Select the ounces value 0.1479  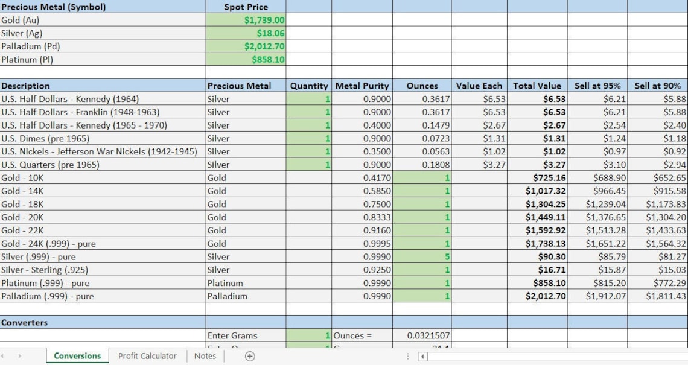point(422,125)
